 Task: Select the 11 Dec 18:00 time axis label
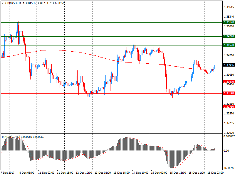coord(65,173)
